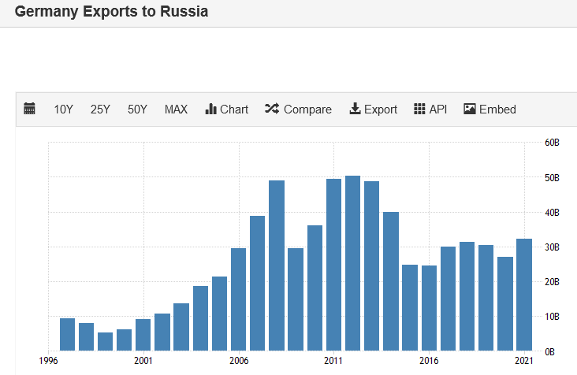Click the picture icon beside Embed
Image resolution: width=577 pixels, height=375 pixels.
pos(470,109)
